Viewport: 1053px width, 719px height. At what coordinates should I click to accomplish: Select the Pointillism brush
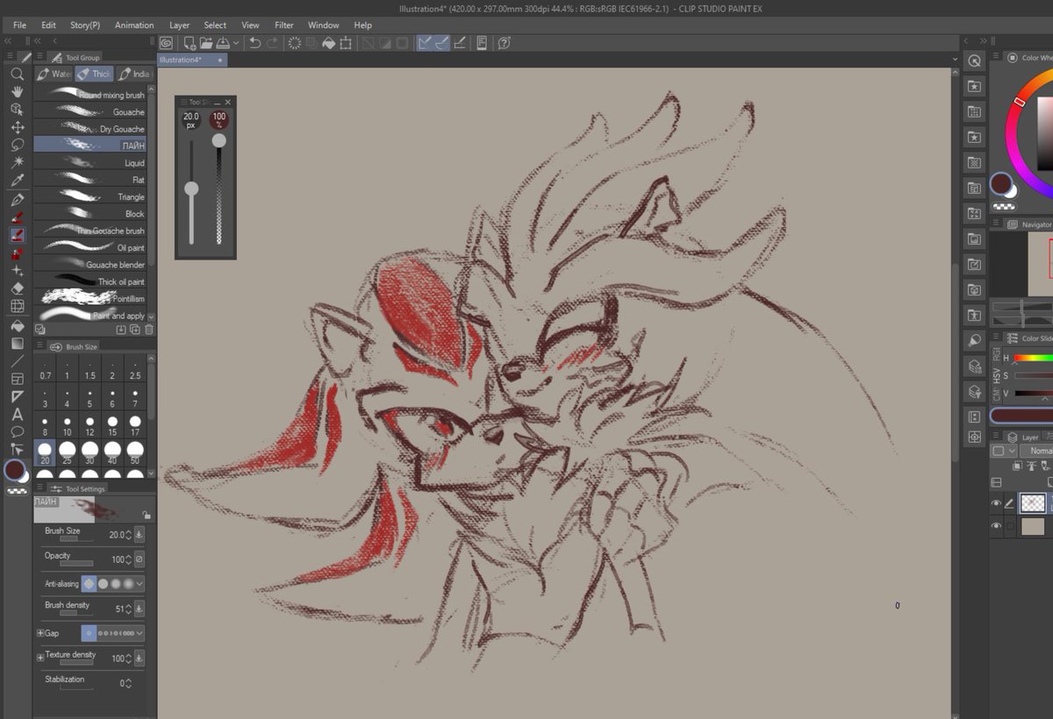pos(90,298)
